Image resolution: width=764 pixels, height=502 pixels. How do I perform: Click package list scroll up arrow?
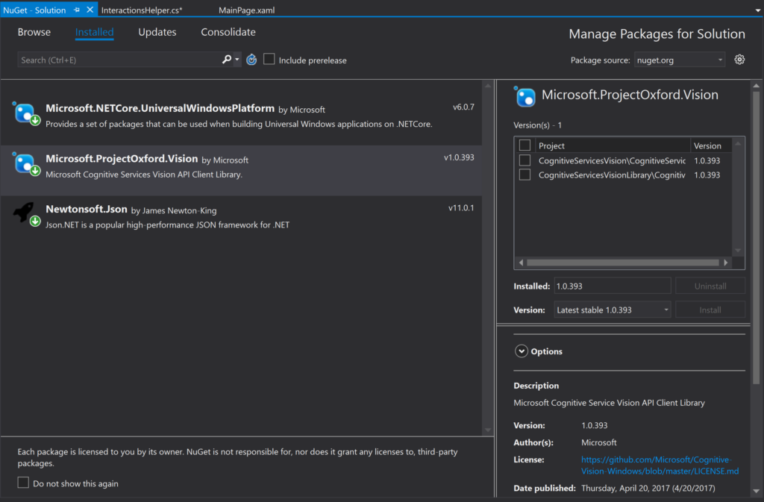(x=488, y=86)
